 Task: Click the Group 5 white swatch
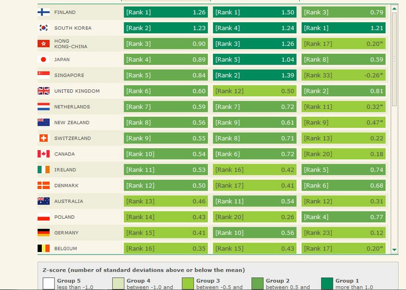coord(49,284)
